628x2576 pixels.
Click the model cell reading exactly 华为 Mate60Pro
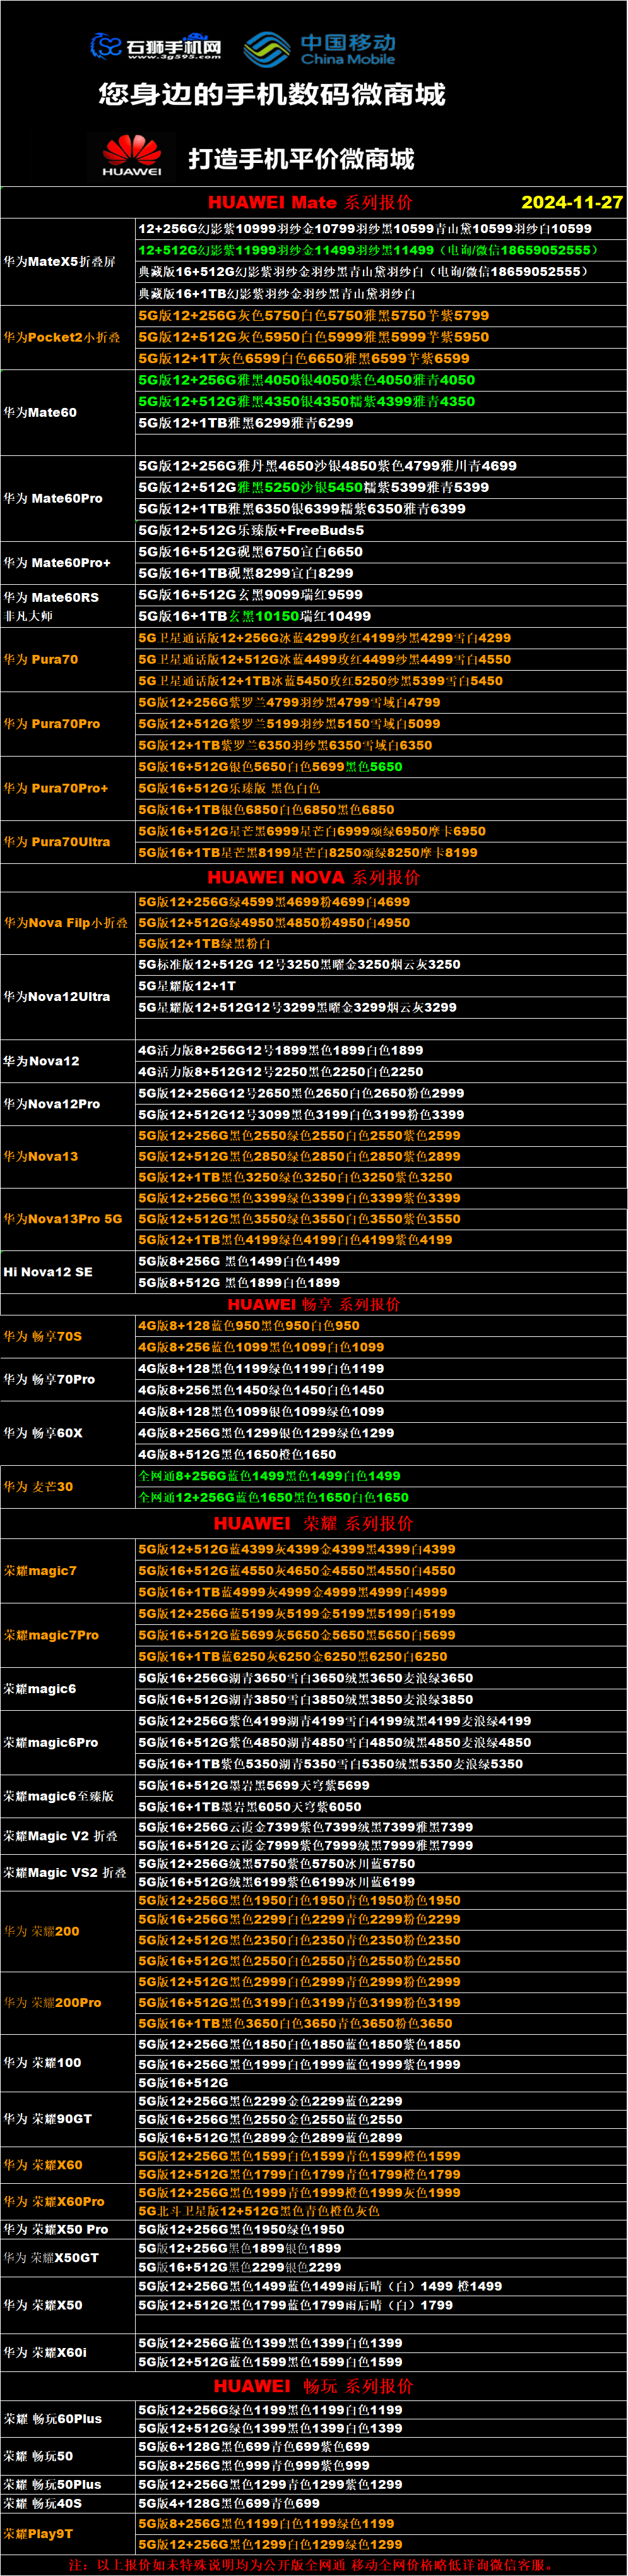(68, 498)
